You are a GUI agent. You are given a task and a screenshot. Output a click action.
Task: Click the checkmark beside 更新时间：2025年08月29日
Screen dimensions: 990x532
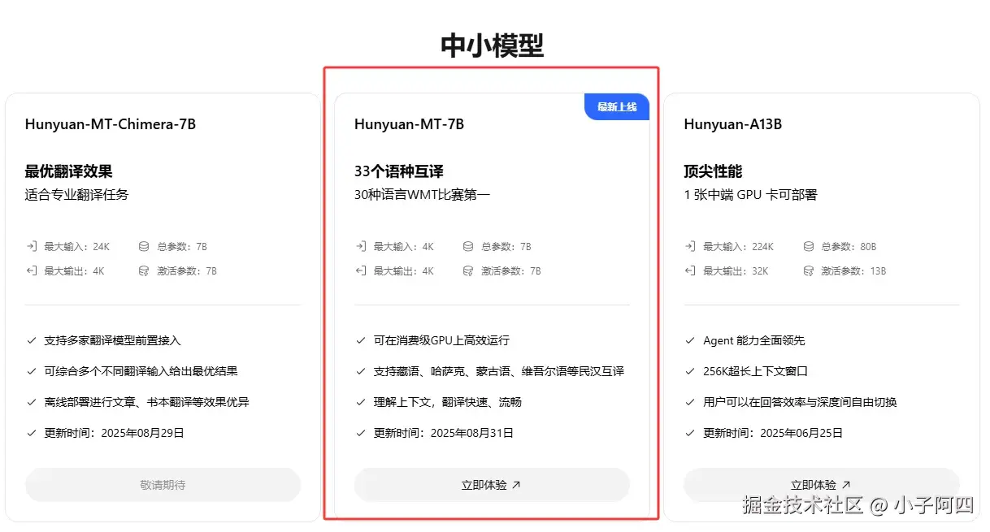(31, 433)
